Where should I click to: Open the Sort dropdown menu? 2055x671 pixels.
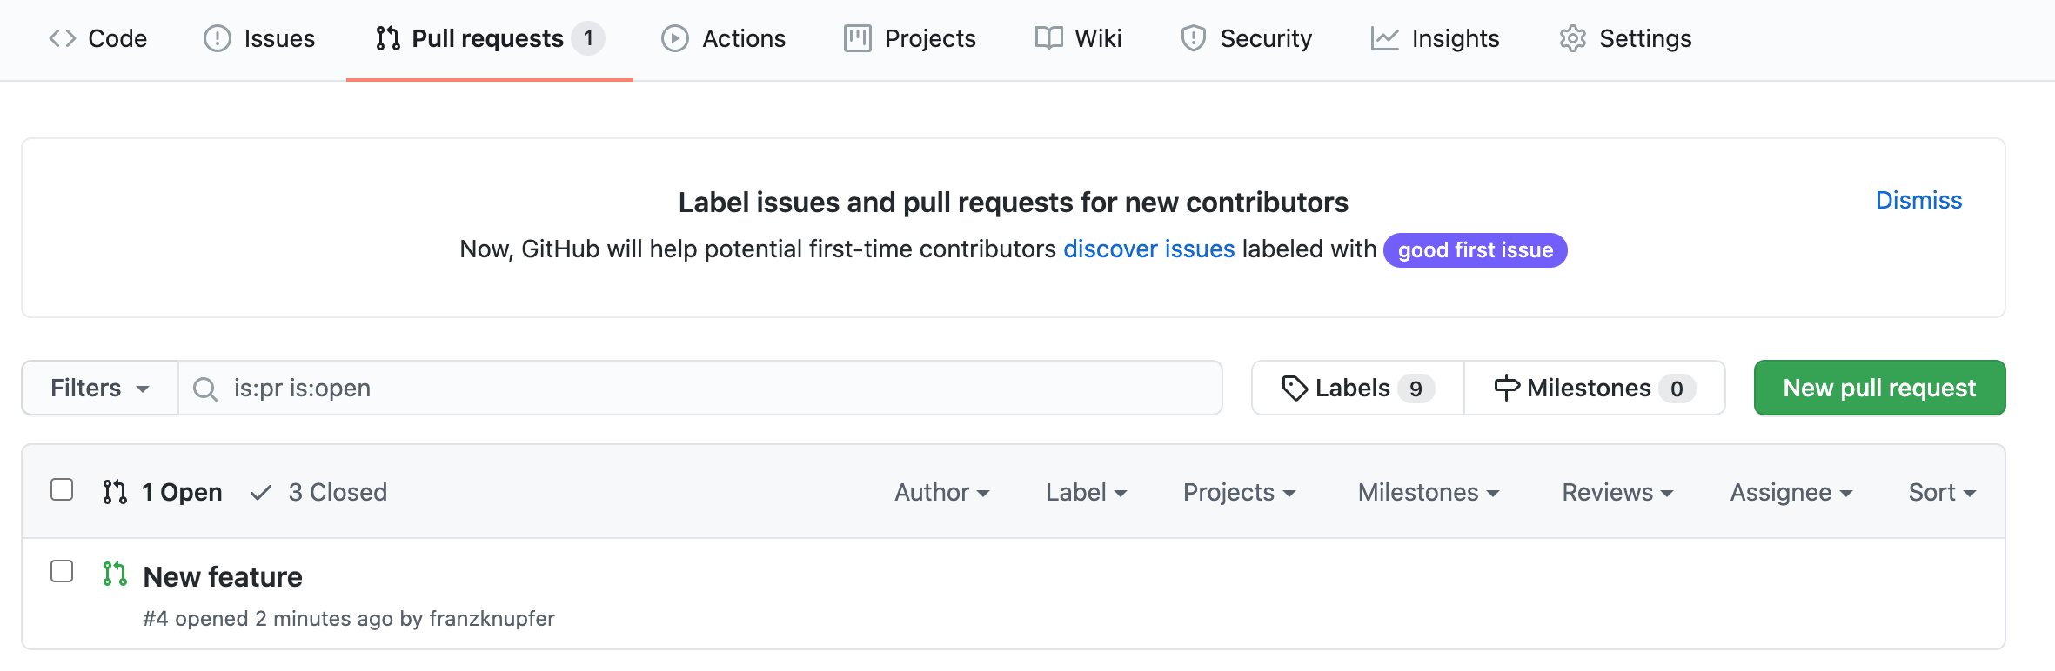(1942, 492)
